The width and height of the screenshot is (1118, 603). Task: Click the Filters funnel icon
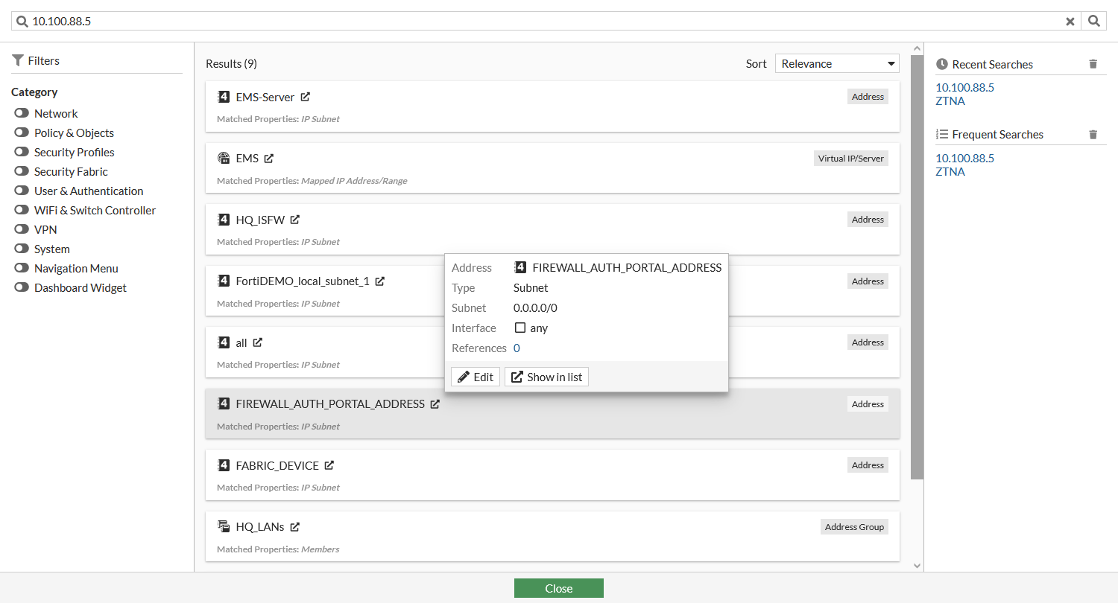[18, 60]
